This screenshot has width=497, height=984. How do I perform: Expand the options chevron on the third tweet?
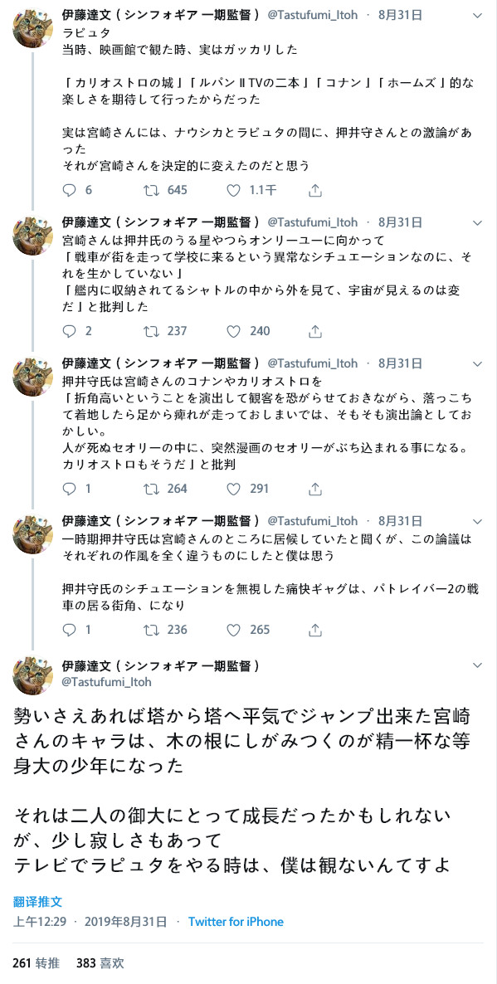pos(477,363)
